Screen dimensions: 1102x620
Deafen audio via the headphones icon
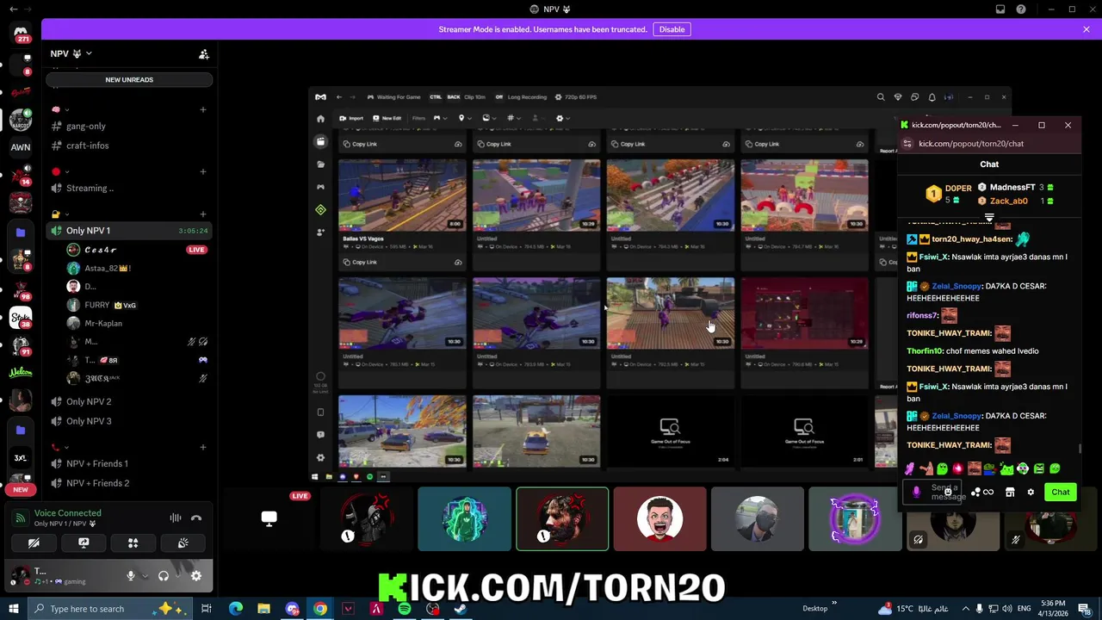(x=164, y=576)
